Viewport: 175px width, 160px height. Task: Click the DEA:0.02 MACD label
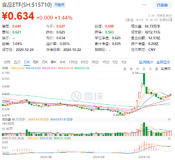(46, 138)
